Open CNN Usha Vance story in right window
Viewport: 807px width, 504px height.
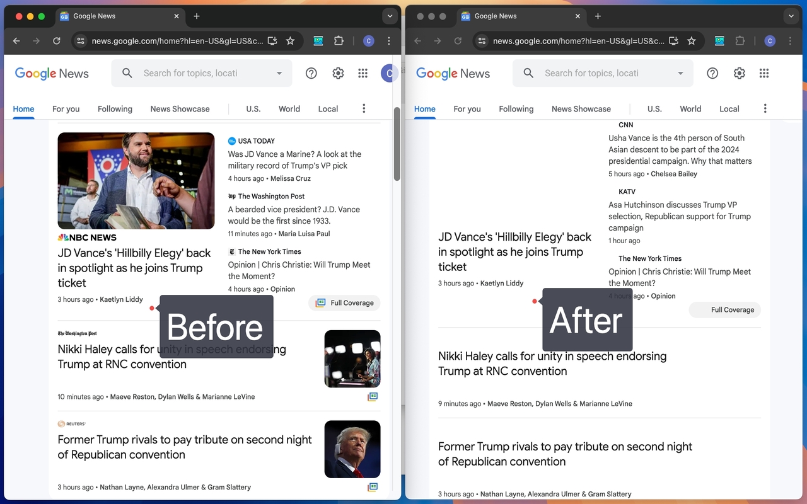[680, 150]
